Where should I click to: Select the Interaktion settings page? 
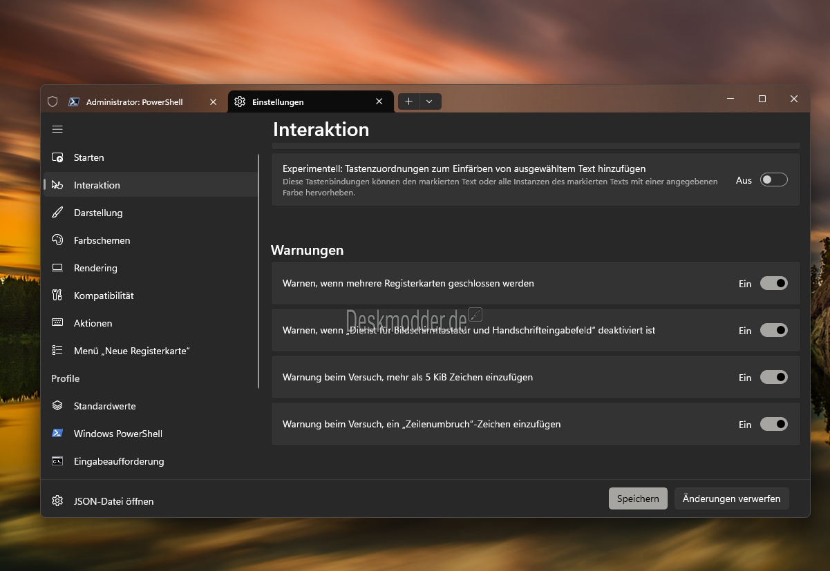point(150,185)
